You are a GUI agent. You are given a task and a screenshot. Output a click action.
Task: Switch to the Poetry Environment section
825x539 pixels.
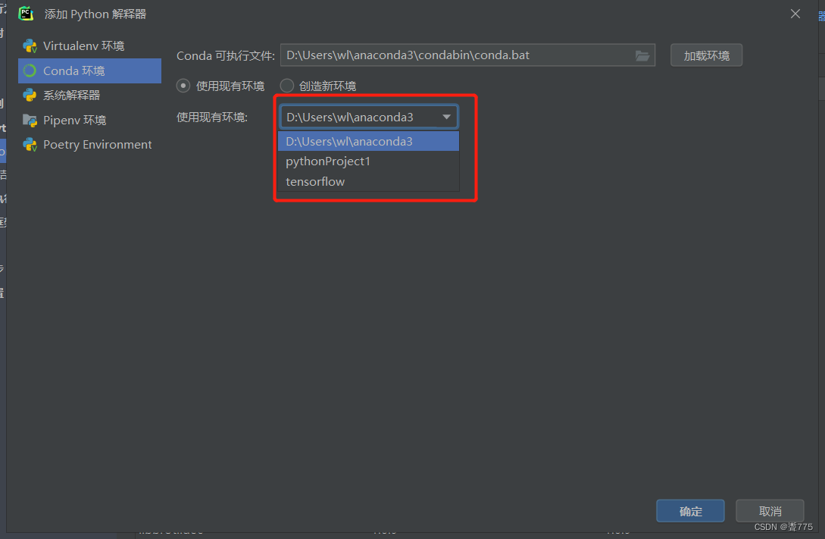point(89,145)
